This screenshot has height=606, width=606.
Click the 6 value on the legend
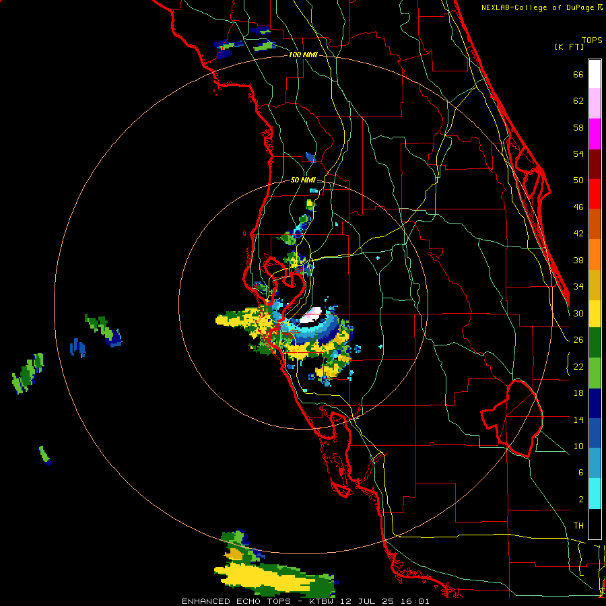(580, 472)
